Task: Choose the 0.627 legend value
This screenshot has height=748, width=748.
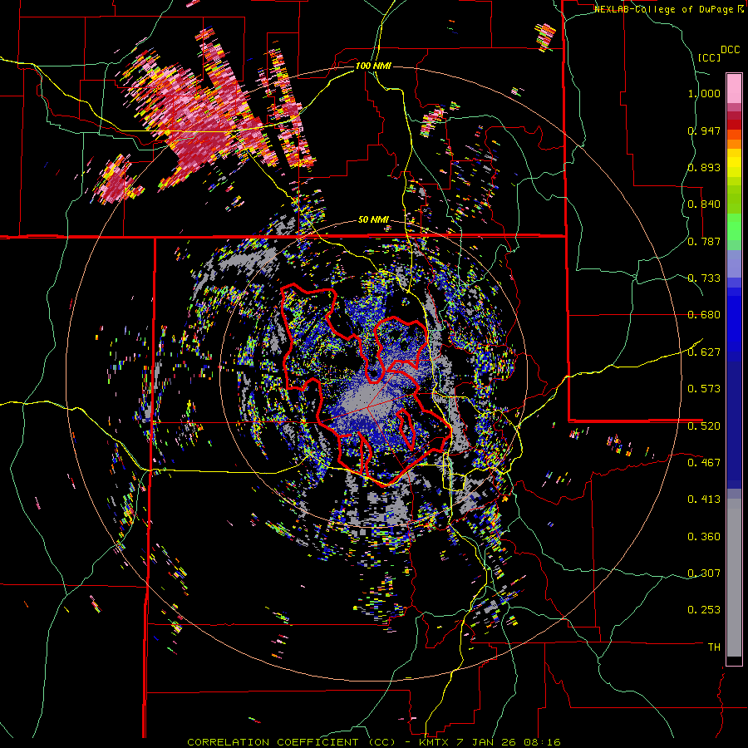Action: tap(704, 352)
